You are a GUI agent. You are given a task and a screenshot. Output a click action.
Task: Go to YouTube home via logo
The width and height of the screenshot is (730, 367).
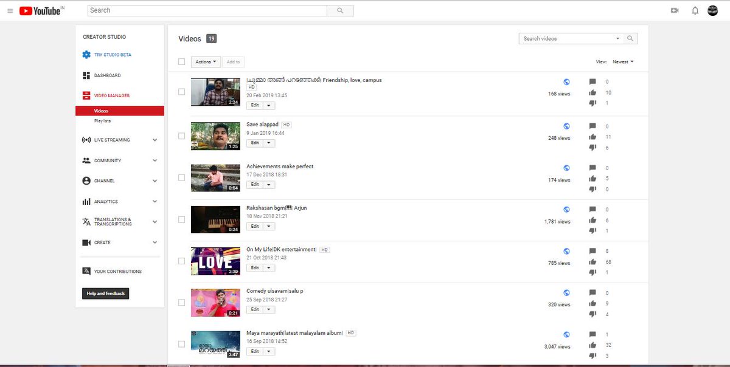tap(41, 11)
